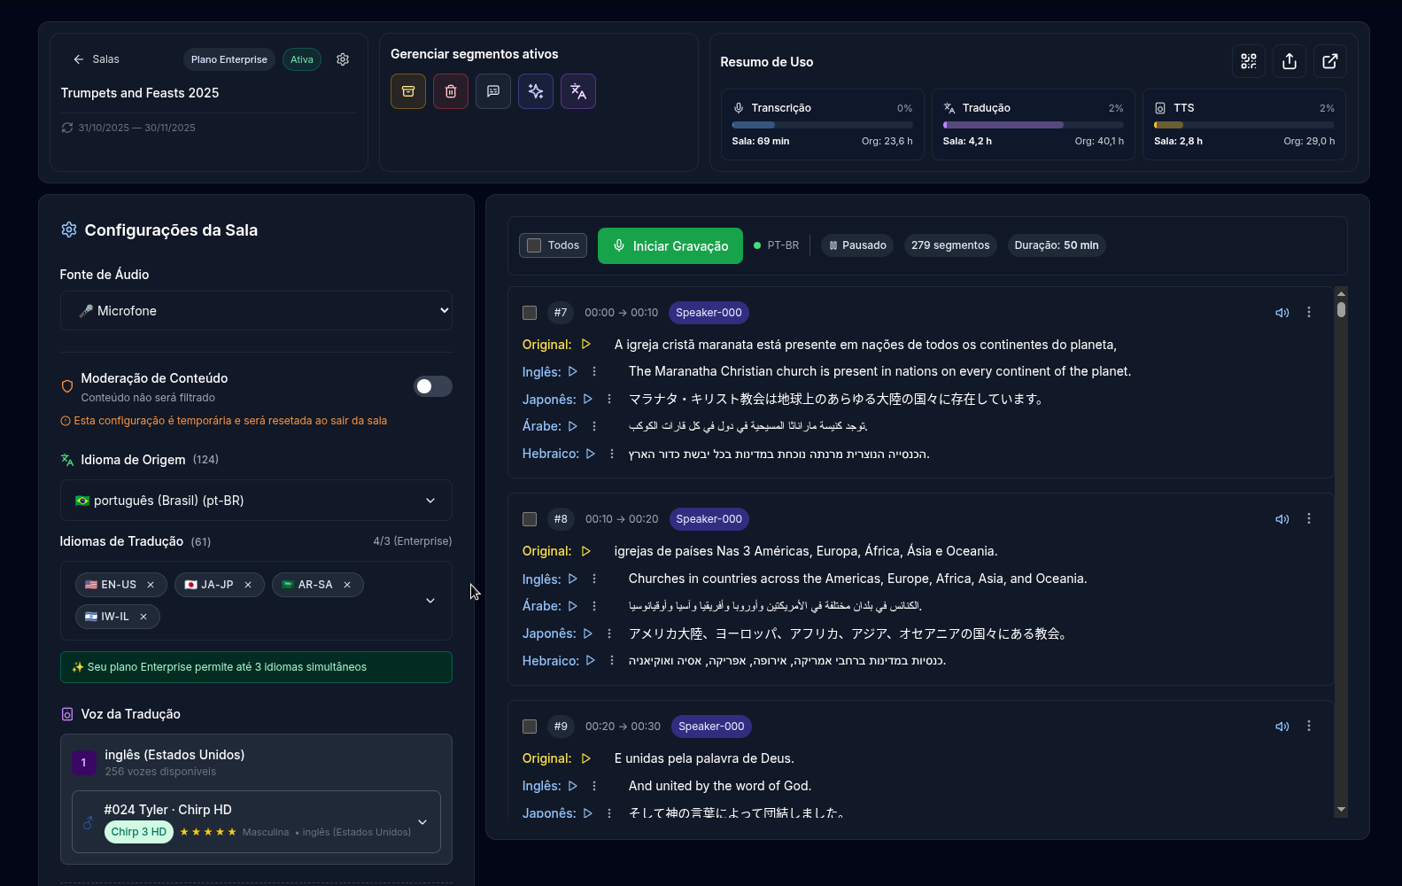Click speaker audio icon on segment #7
The image size is (1402, 886).
[1282, 313]
